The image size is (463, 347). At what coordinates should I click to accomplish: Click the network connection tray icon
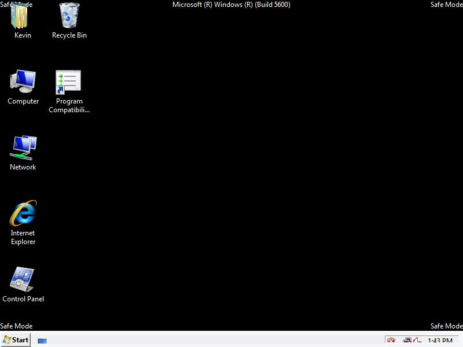(407, 341)
